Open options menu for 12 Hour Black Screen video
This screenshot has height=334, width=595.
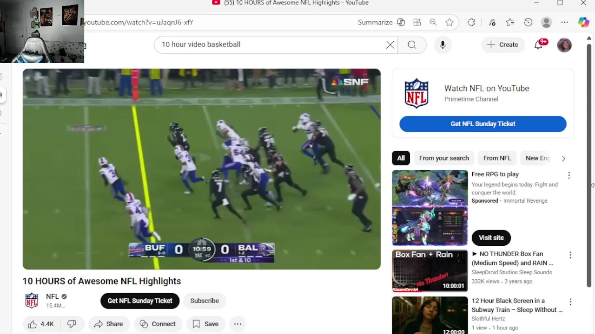click(x=570, y=302)
